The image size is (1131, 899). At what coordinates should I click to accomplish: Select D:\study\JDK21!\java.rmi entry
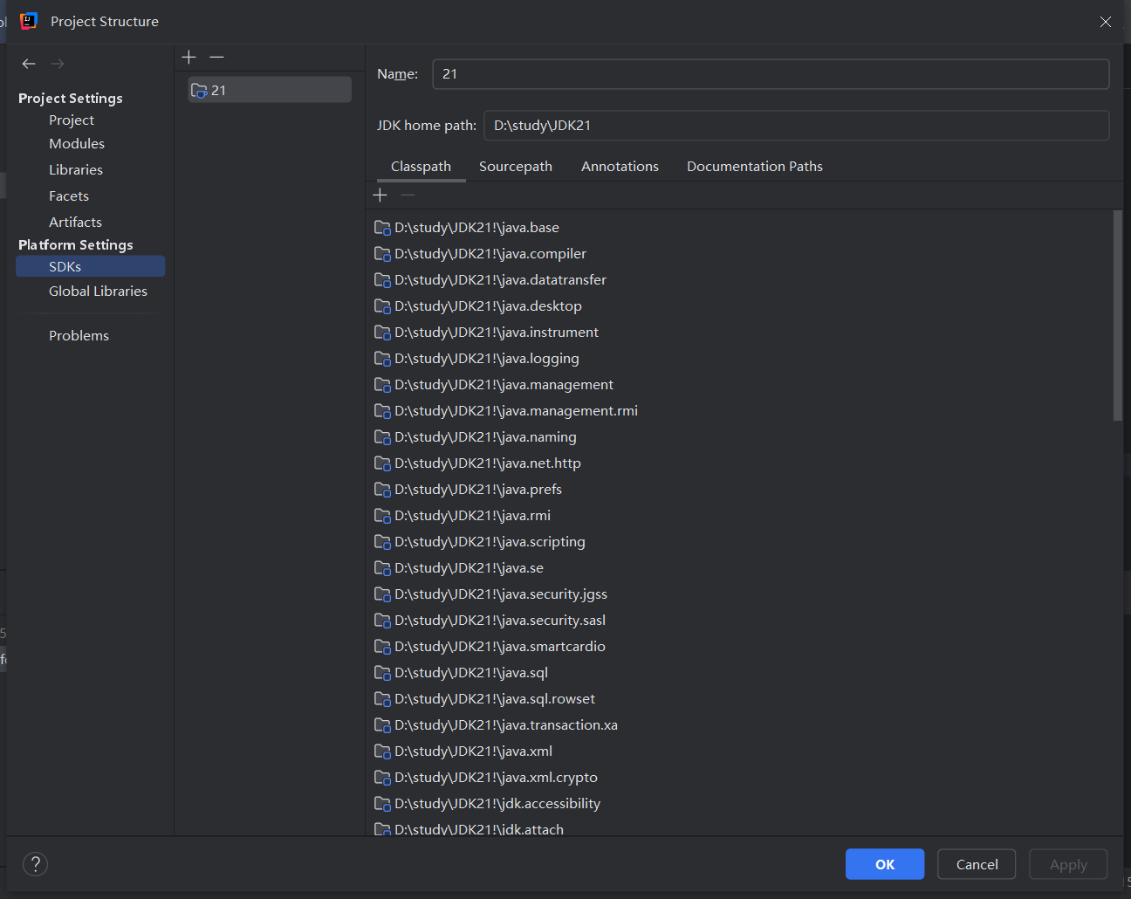[472, 516]
